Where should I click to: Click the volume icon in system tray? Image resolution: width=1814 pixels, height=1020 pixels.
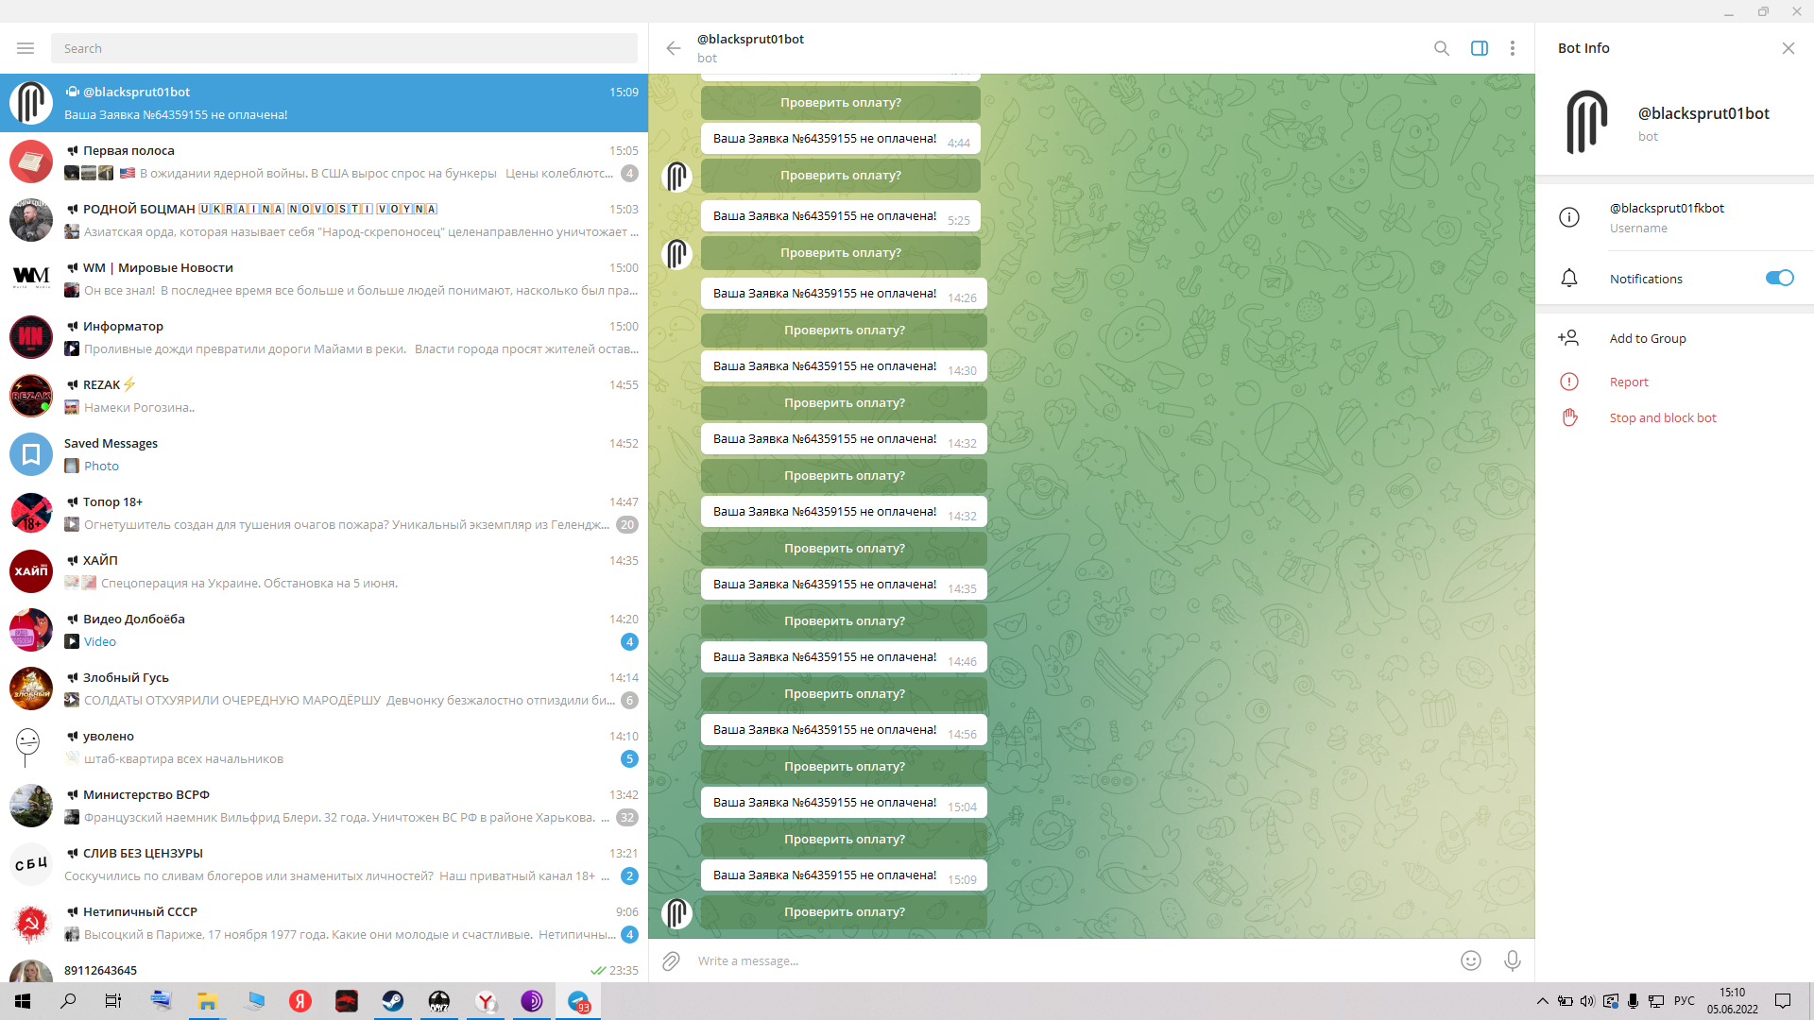tap(1587, 1001)
